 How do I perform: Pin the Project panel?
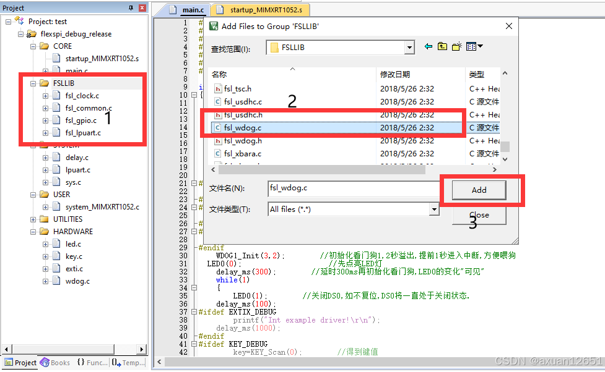click(131, 8)
